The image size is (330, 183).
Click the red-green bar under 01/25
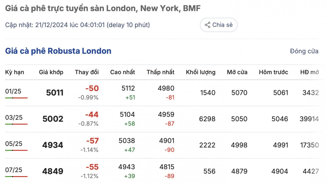(x=16, y=98)
